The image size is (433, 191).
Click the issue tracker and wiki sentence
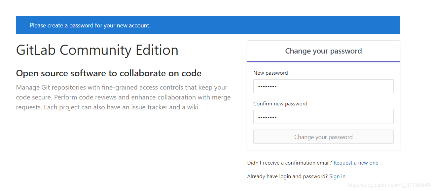[122, 107]
